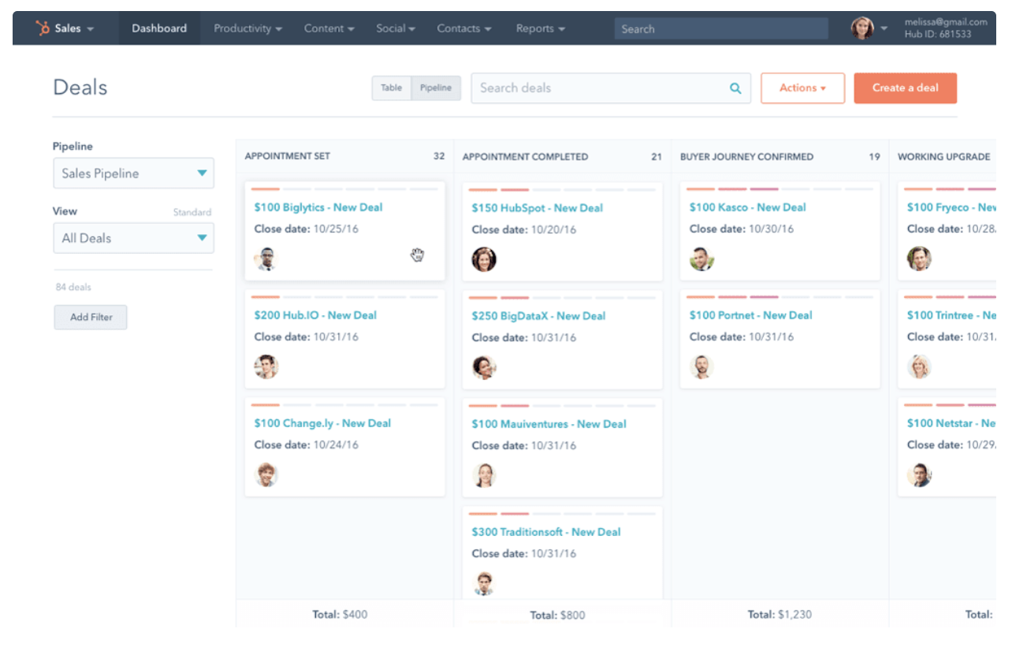Image resolution: width=1012 pixels, height=651 pixels.
Task: Click owner avatar on Change.ly deal card
Action: click(266, 474)
